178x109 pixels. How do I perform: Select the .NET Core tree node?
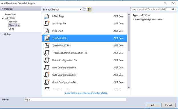click(x=10, y=18)
